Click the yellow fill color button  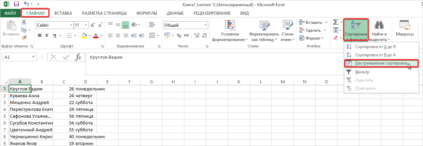(84, 35)
